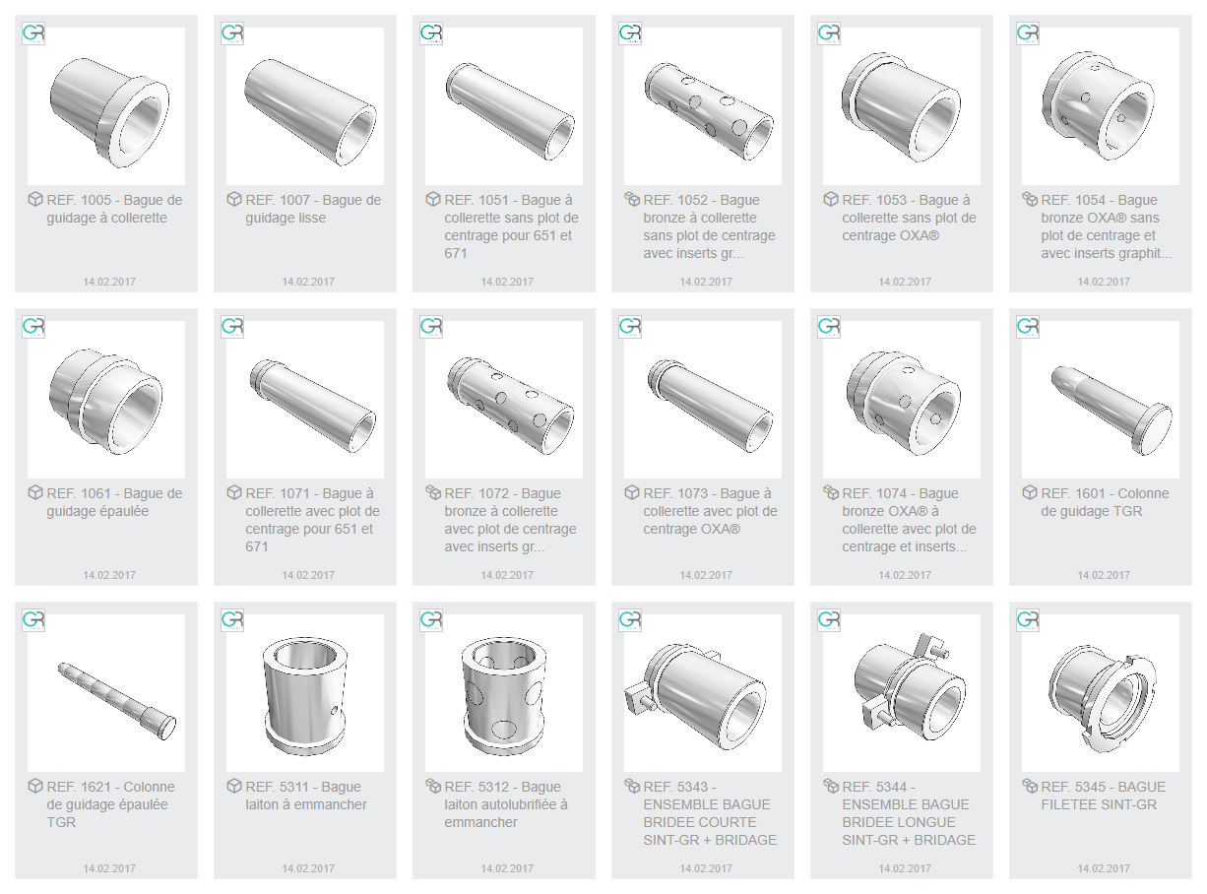Open the REF. 1005 flanged bushing thumbnail
The height and width of the screenshot is (894, 1207).
106,106
